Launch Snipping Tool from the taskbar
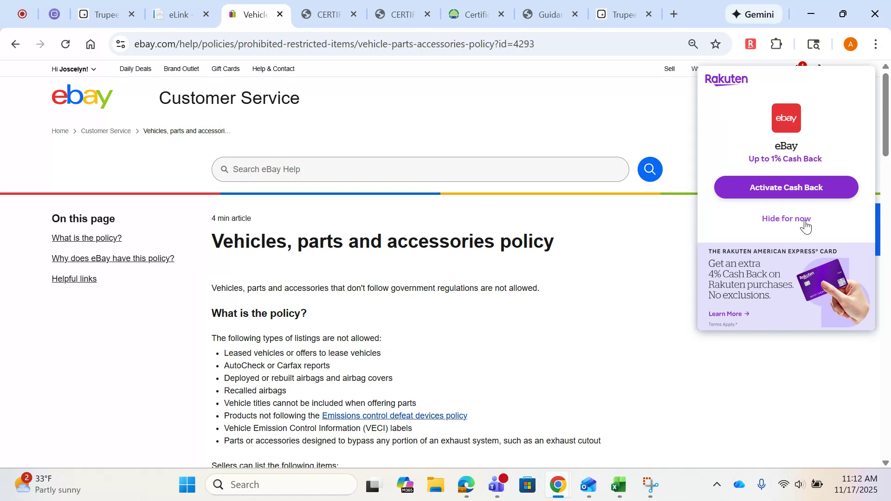891x501 pixels. pos(651,484)
